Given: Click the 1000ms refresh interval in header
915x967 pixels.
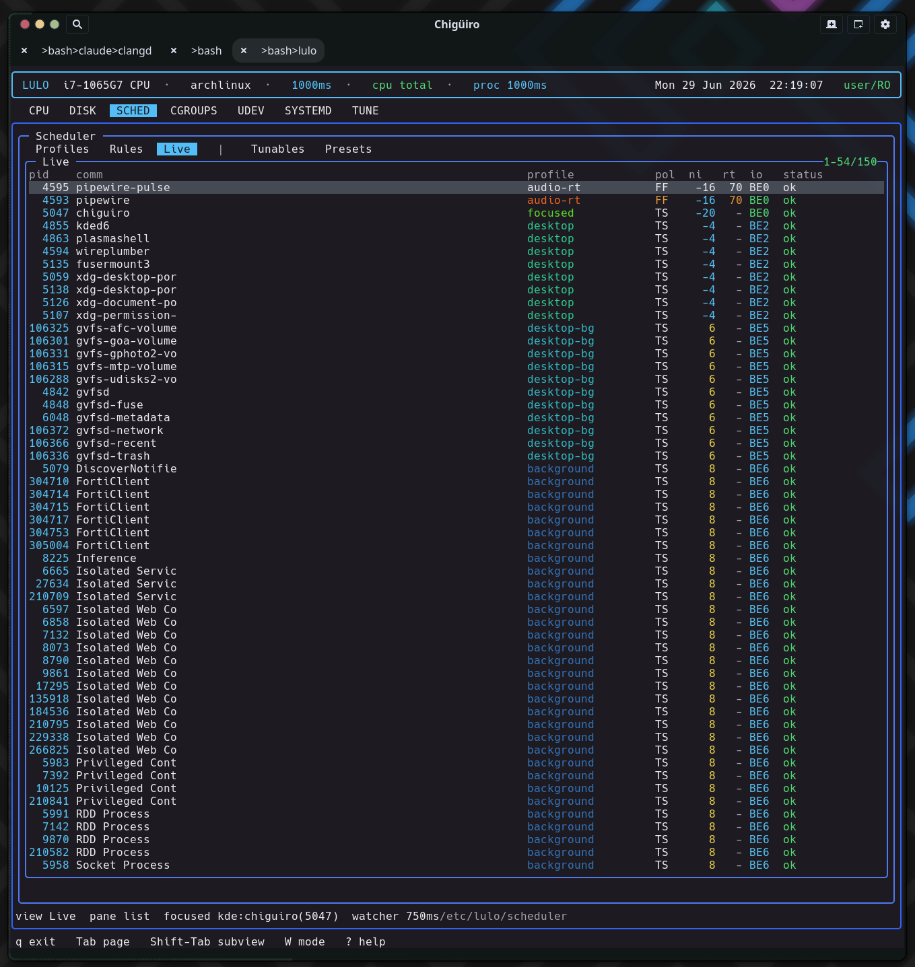Looking at the screenshot, I should [312, 85].
